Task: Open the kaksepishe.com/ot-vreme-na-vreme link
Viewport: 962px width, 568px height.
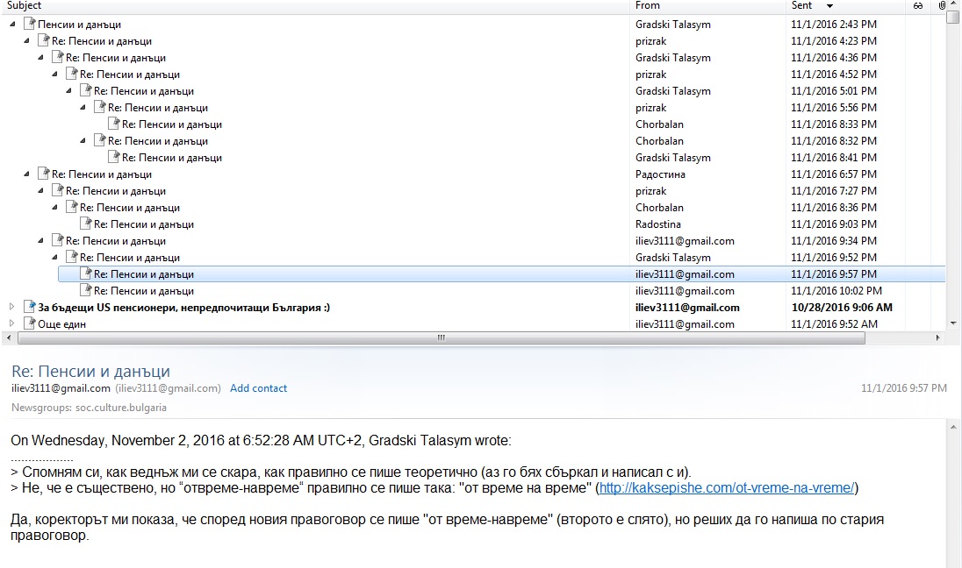Action: click(x=727, y=487)
